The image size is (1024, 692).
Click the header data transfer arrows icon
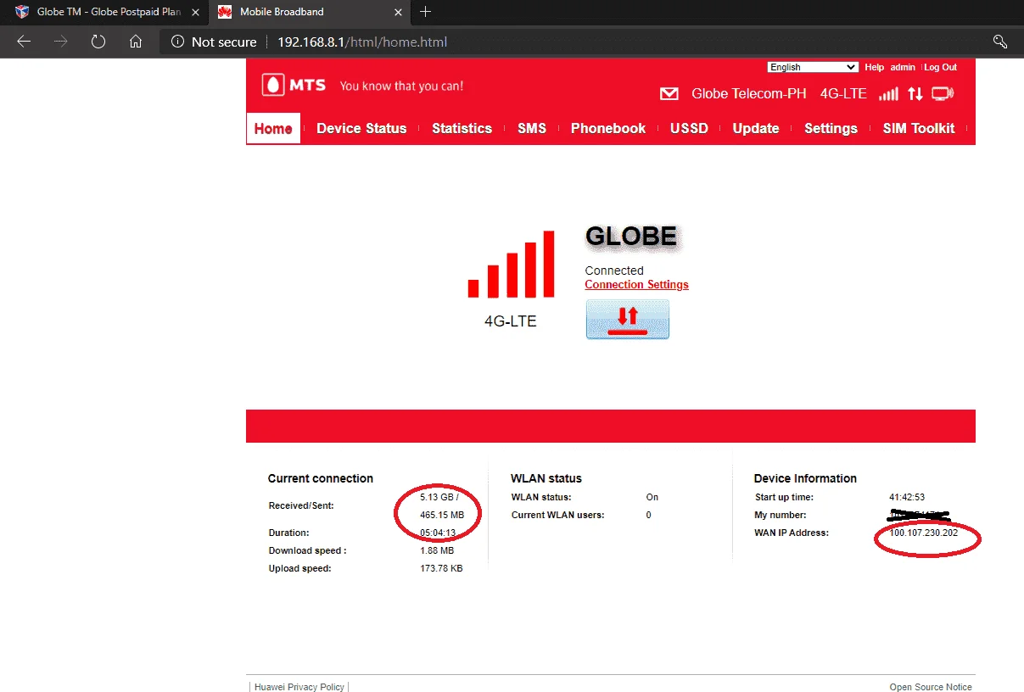(x=915, y=93)
